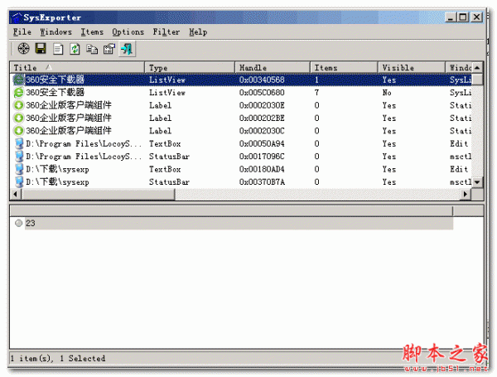Viewport: 497px width, 377px height.
Task: Select the ListView row with handle 0x00340568
Action: click(x=242, y=80)
